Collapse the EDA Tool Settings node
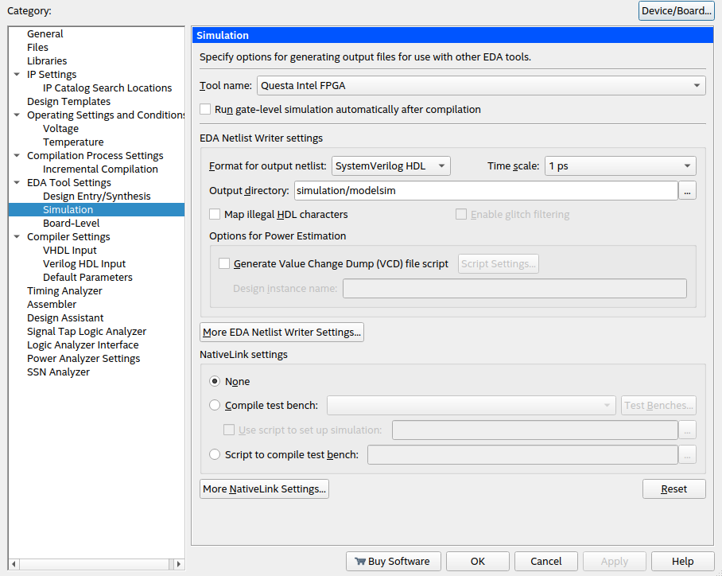Image resolution: width=722 pixels, height=576 pixels. pyautogui.click(x=17, y=182)
